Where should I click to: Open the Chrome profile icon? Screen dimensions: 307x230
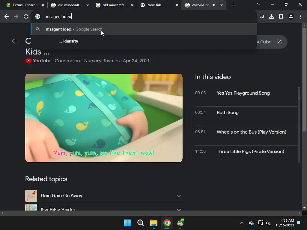[x=291, y=17]
